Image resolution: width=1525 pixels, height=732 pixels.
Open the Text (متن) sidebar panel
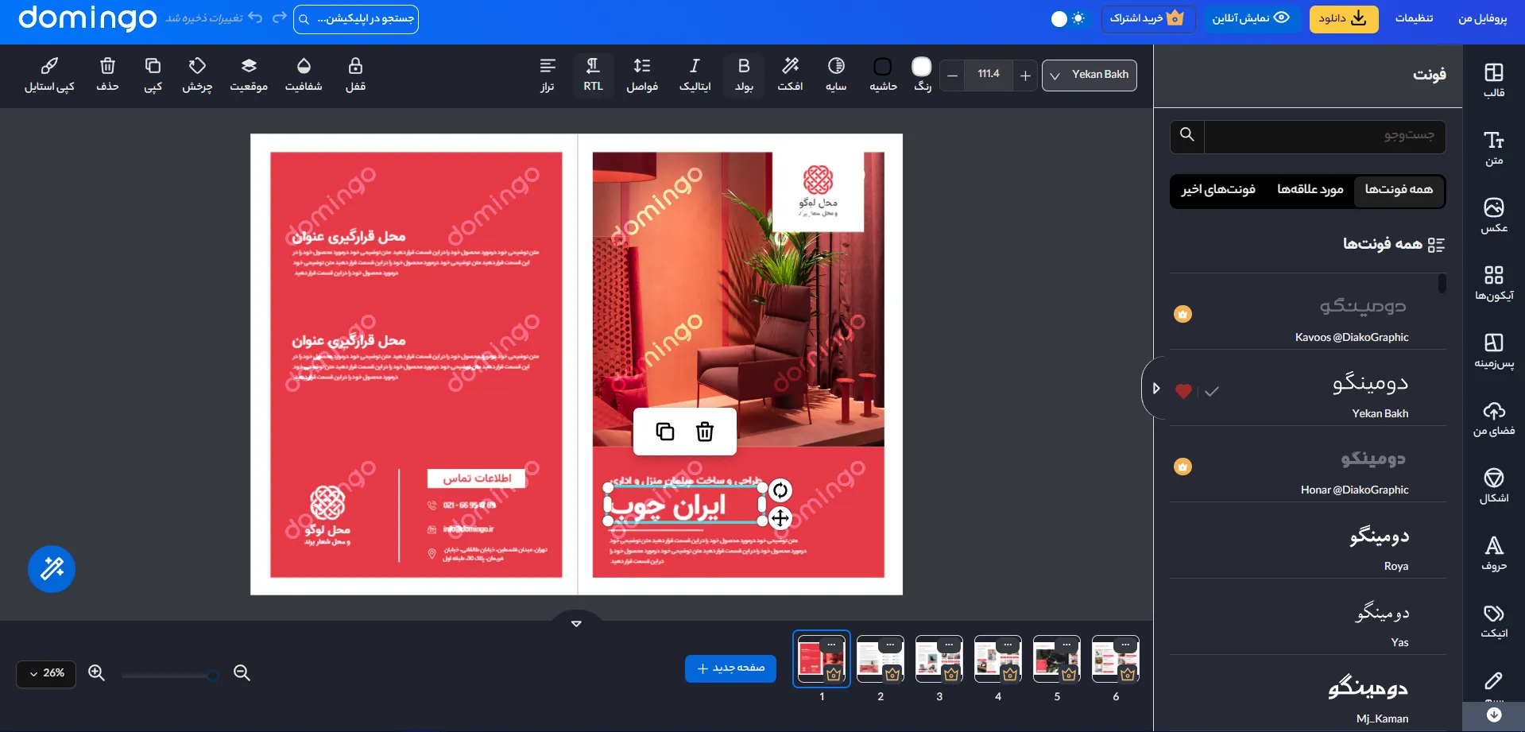click(x=1493, y=149)
